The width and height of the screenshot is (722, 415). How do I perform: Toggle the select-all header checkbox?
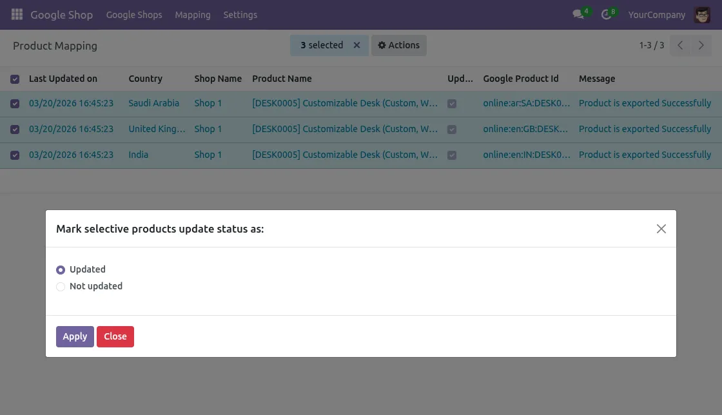(x=15, y=79)
